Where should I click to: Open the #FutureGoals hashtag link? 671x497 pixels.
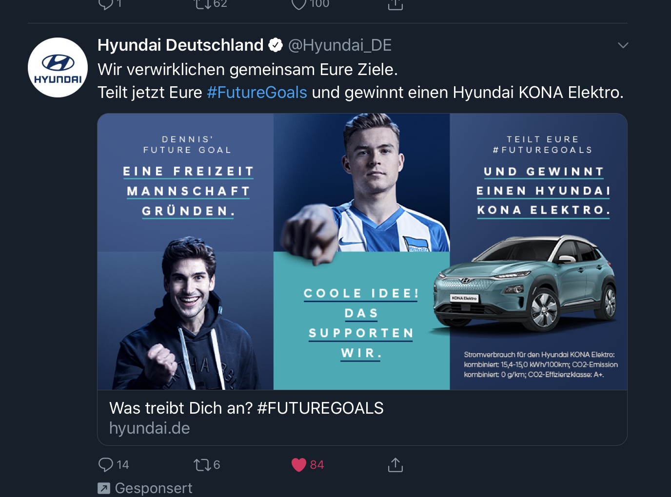pyautogui.click(x=257, y=92)
